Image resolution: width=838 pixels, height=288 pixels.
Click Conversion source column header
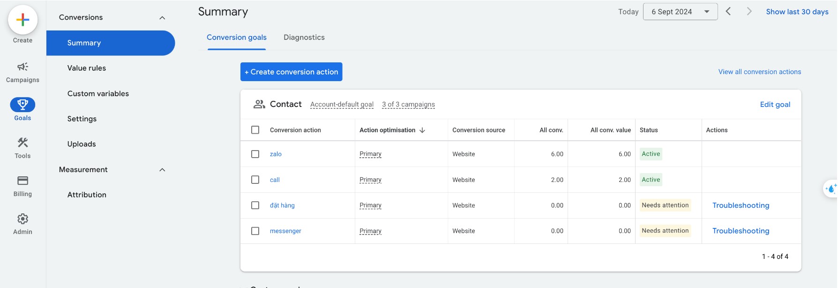[x=479, y=130]
